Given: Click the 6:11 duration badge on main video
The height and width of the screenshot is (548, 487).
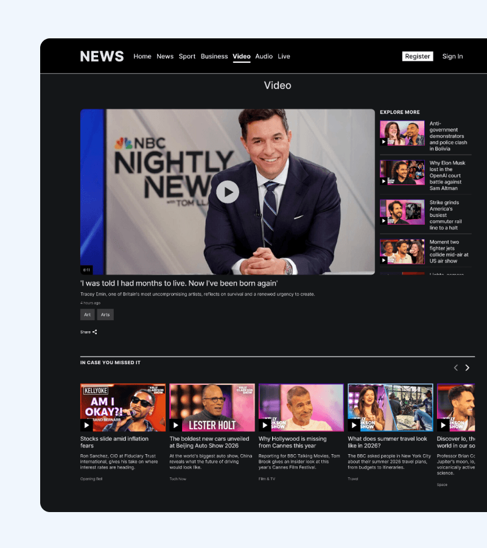Looking at the screenshot, I should [x=86, y=270].
